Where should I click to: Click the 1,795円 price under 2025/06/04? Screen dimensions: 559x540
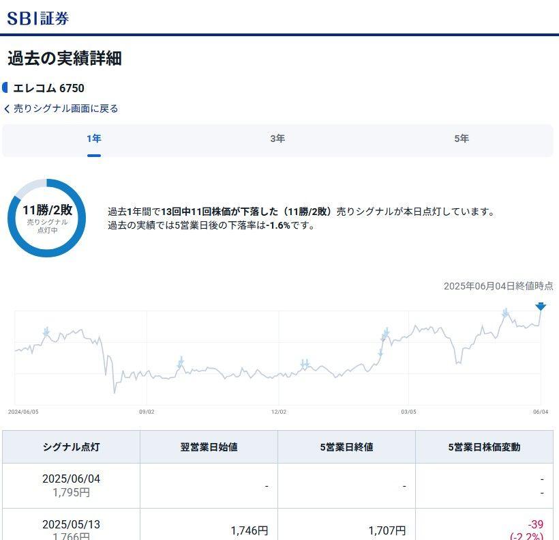(71, 492)
